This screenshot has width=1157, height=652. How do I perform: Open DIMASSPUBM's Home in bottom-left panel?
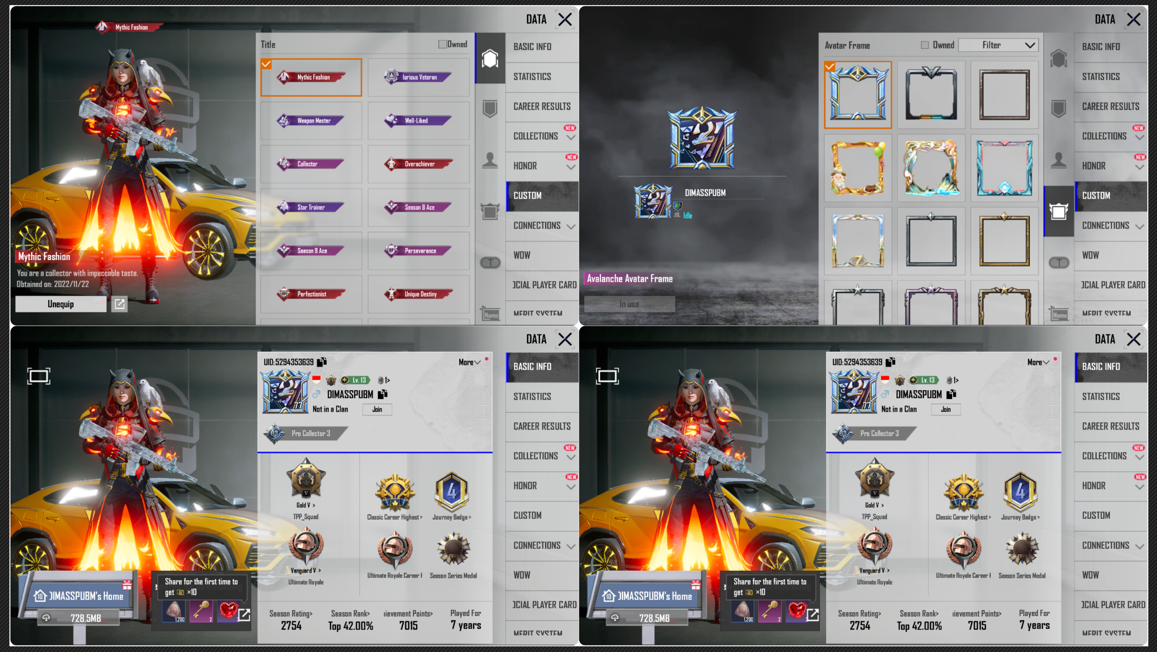[x=79, y=595]
